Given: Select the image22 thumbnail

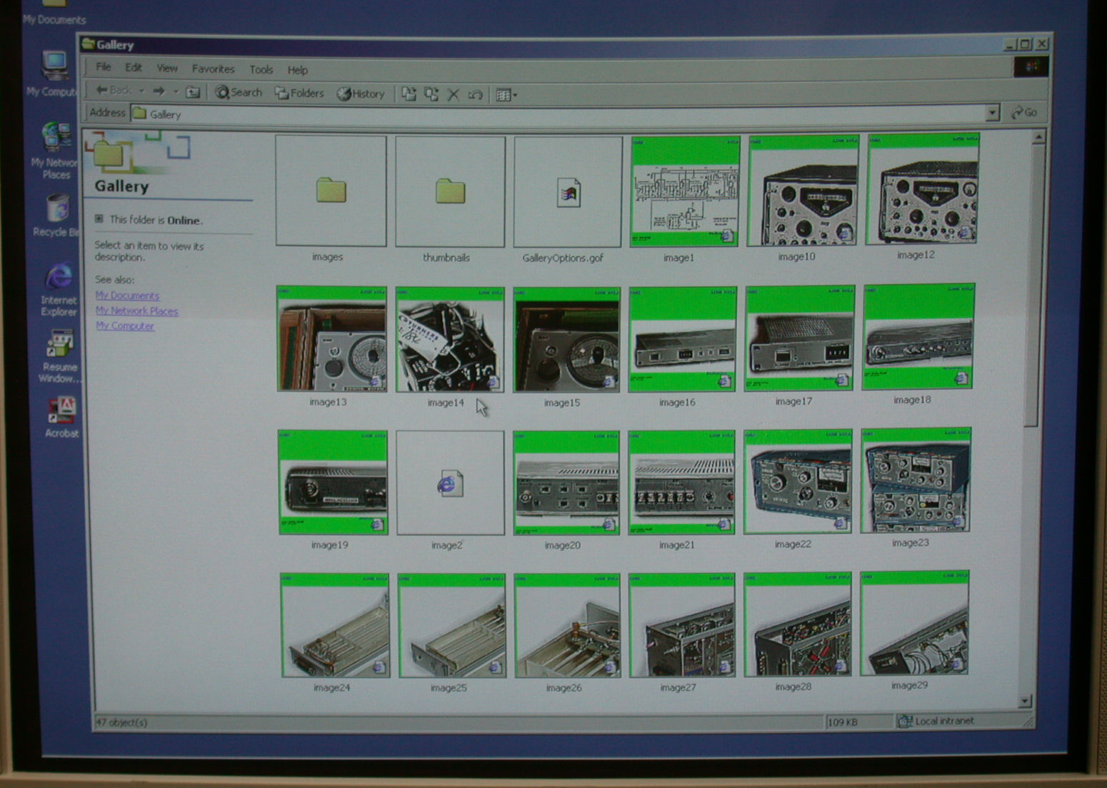Looking at the screenshot, I should (x=798, y=481).
